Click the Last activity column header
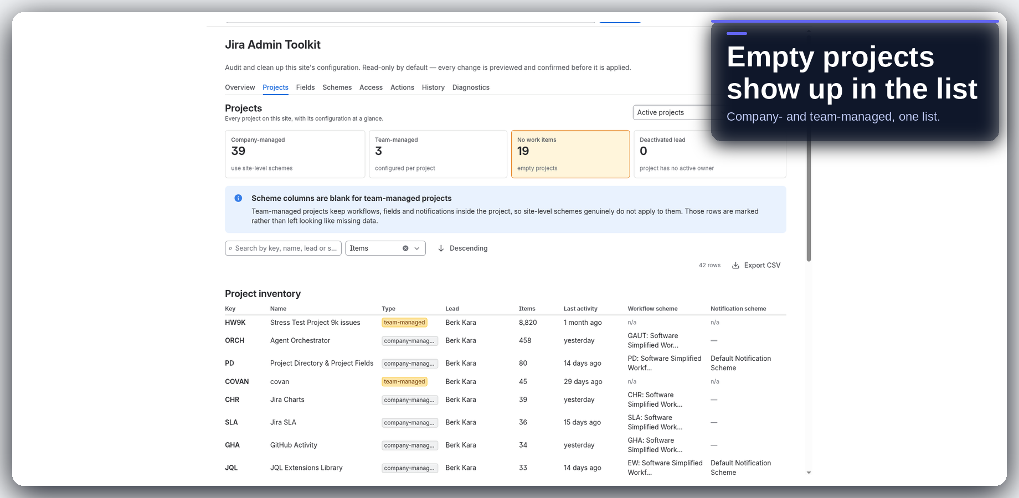Screen dimensions: 1019x498 (x=580, y=309)
